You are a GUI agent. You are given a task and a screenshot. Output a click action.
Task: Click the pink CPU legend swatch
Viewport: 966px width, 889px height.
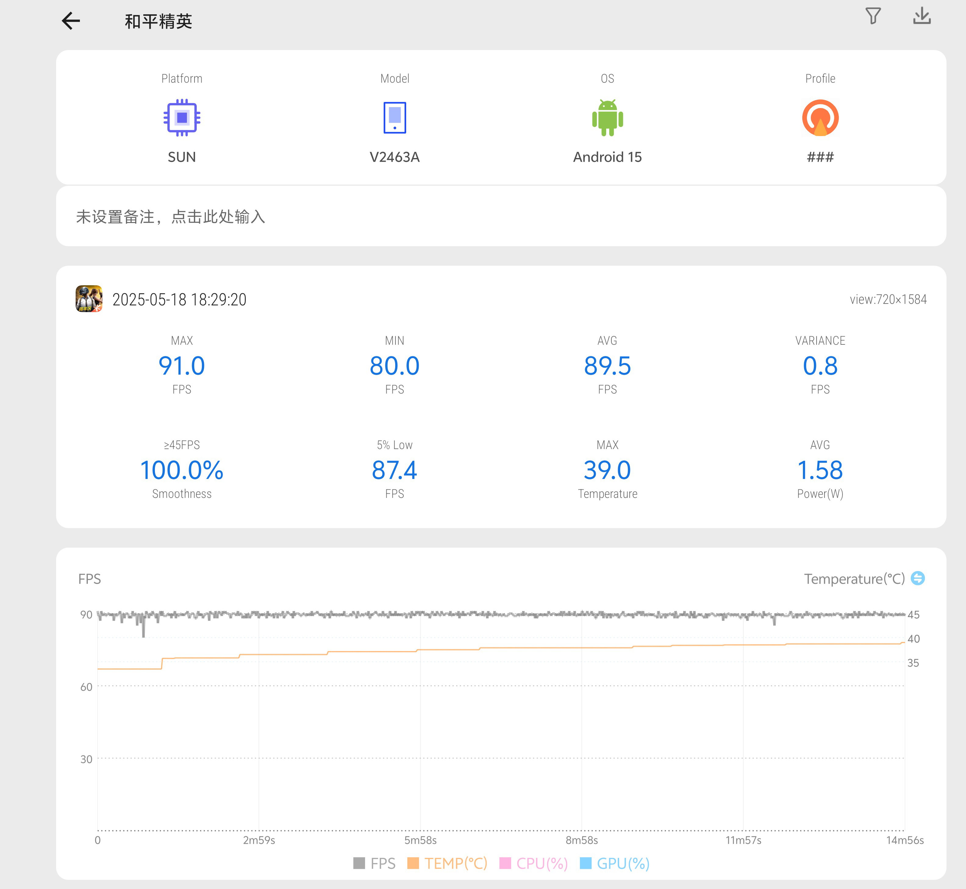coord(505,863)
